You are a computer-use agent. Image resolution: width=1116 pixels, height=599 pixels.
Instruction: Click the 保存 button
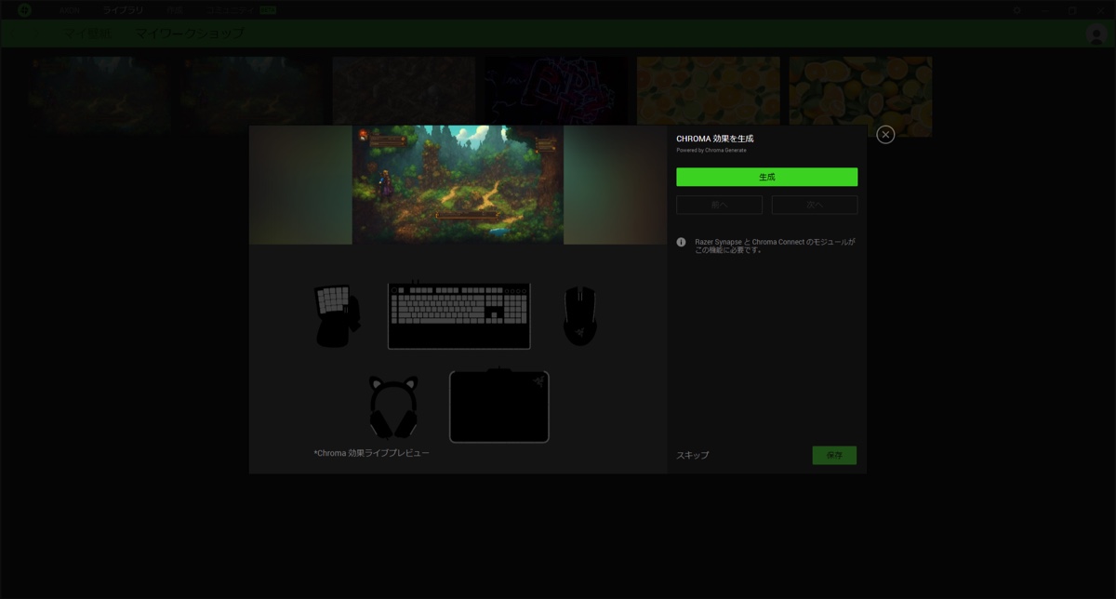(834, 455)
